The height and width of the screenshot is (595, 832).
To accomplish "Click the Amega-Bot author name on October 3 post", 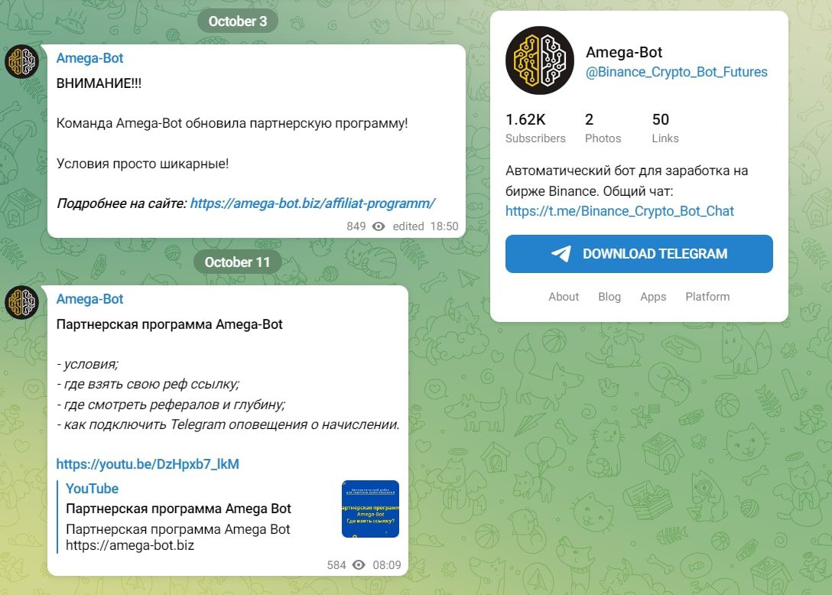I will click(89, 58).
